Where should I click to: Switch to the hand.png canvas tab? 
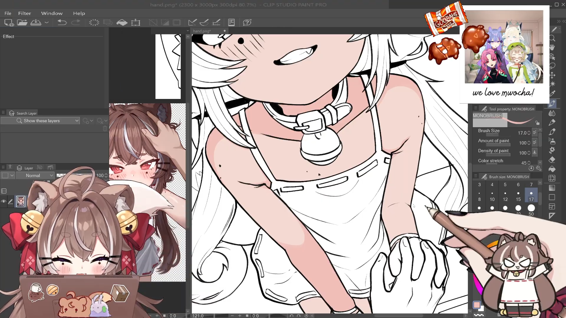[x=202, y=31]
